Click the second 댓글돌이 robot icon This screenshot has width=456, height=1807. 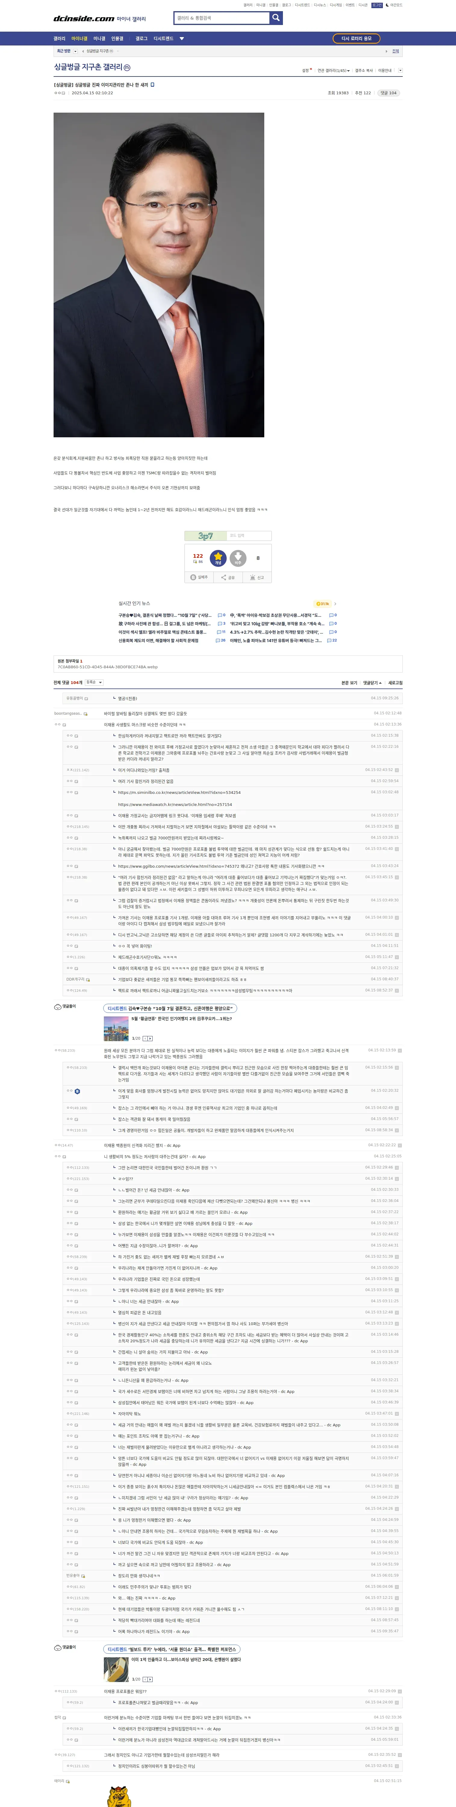pyautogui.click(x=57, y=1647)
